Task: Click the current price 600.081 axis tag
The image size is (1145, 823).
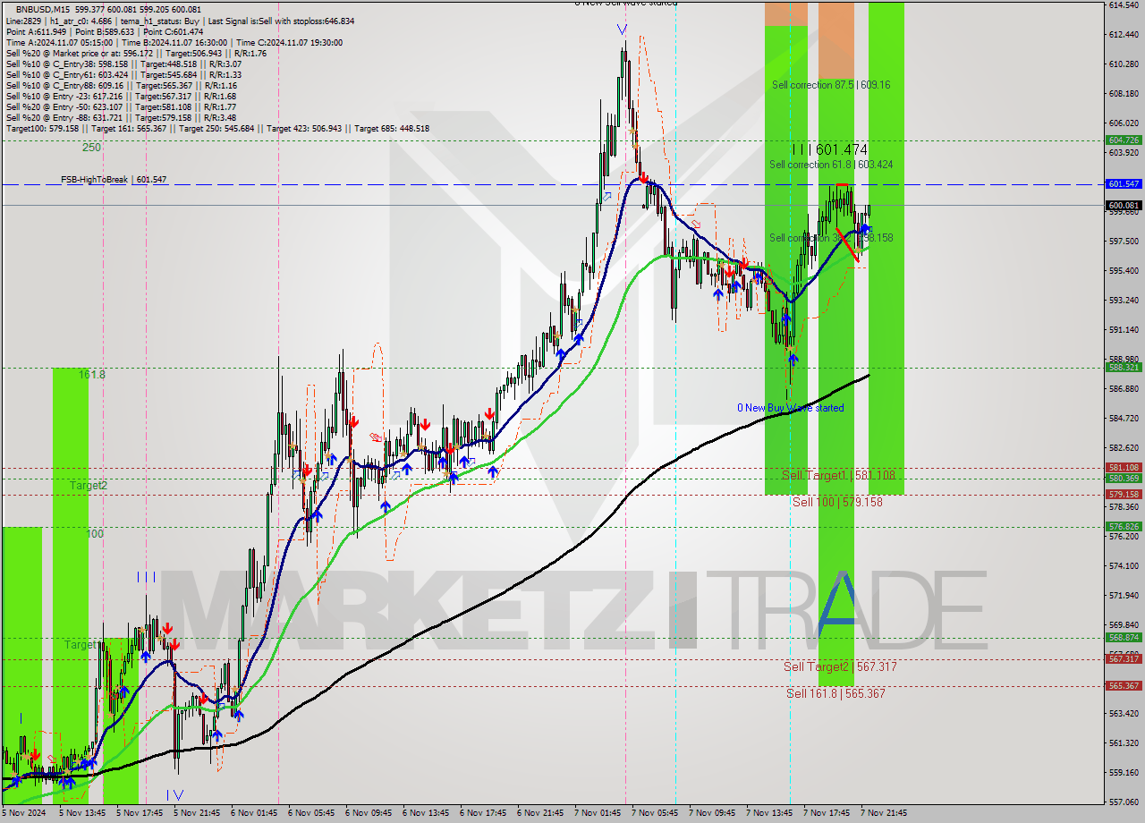Action: [x=1124, y=205]
